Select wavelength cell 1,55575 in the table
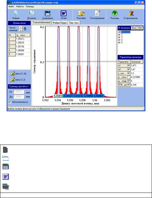The height and width of the screenshot is (198, 152). click(x=23, y=43)
